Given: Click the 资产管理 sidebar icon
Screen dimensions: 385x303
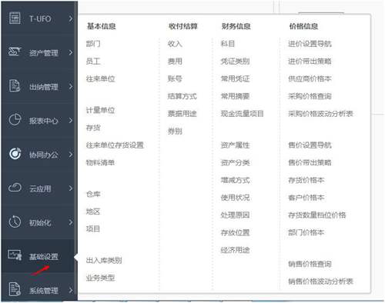Looking at the screenshot, I should pos(15,52).
